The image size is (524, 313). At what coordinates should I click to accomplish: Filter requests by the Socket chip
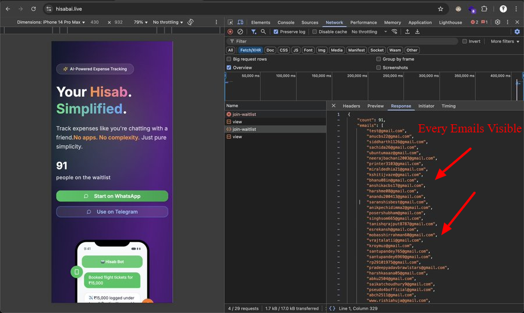pyautogui.click(x=377, y=50)
